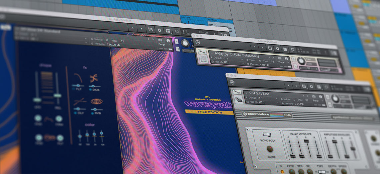Viewport: 380px width, 174px height.
Task: Click the Kontakt logo in friday_synth window
Action: (198, 43)
